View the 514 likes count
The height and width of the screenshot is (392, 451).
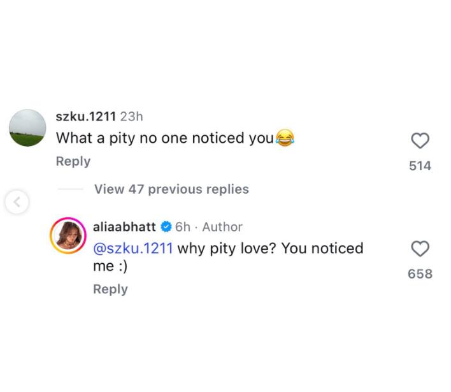420,166
